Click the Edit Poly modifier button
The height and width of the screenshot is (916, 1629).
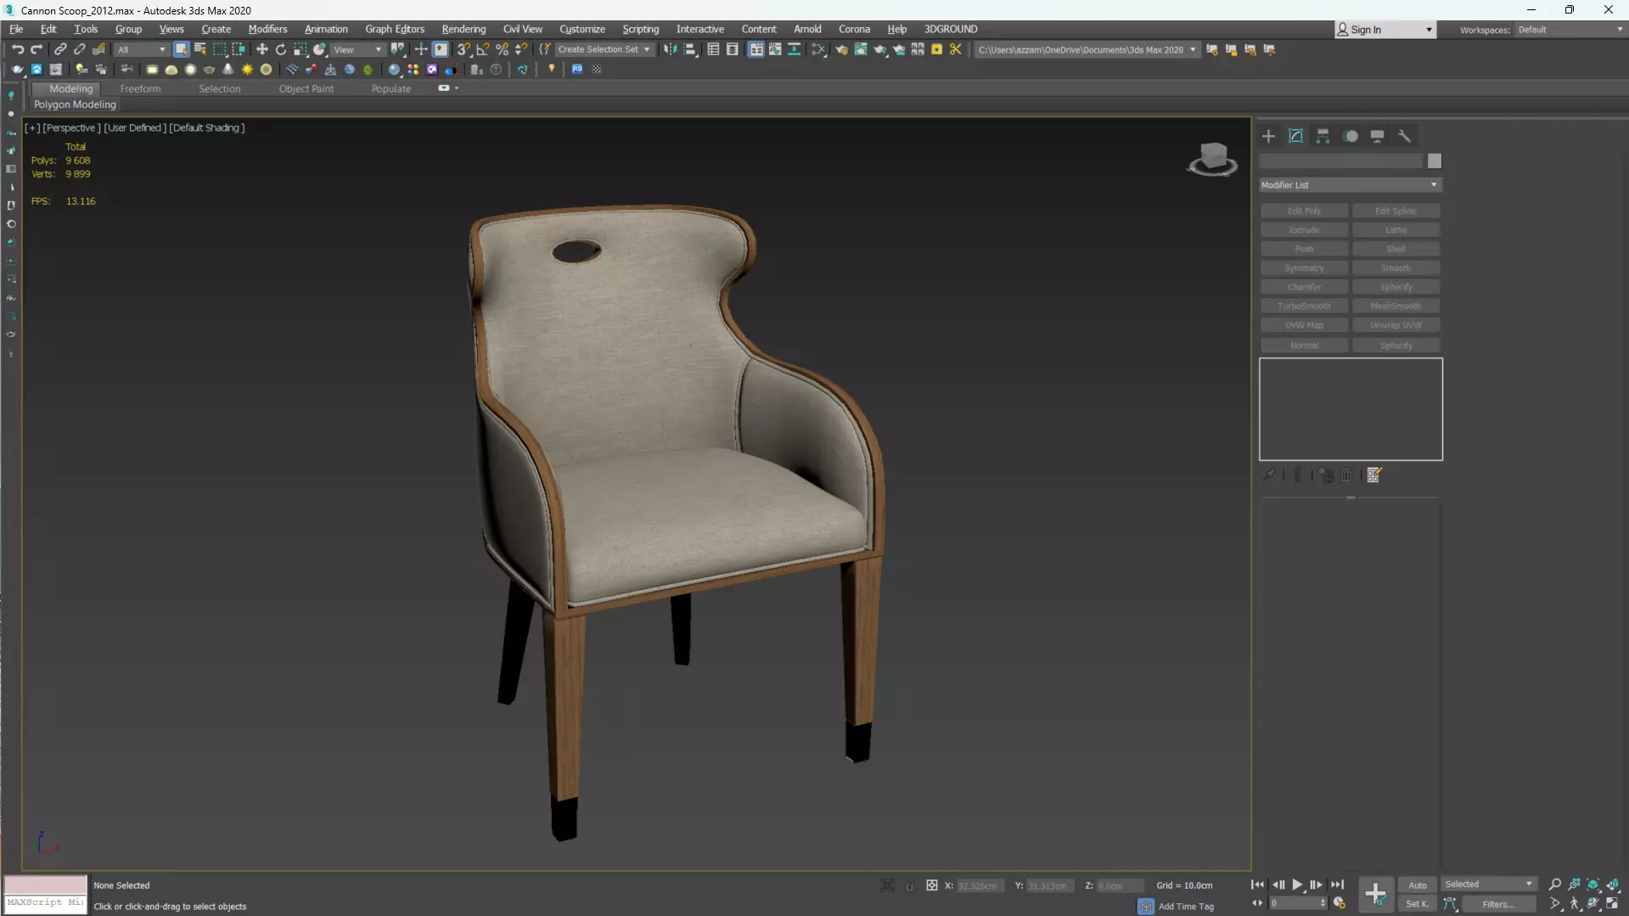click(1304, 211)
